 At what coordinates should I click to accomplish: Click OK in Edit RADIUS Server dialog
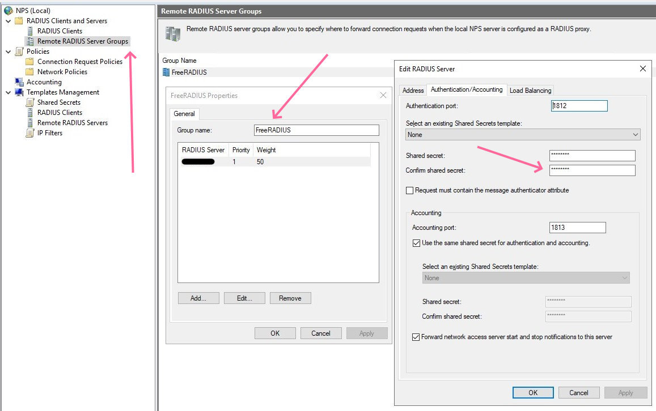pos(532,392)
